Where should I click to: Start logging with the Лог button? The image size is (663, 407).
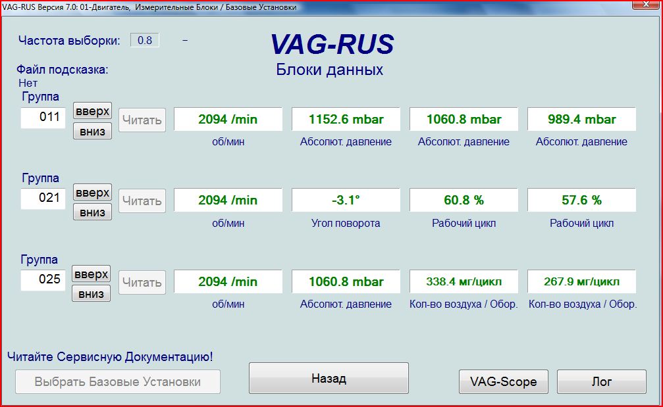[601, 381]
